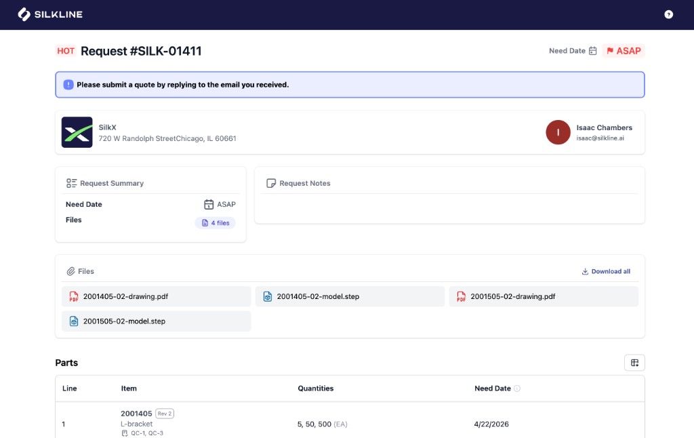
Task: Click PDF icon of 2001405-02-drawing.pdf
Action: tap(73, 296)
